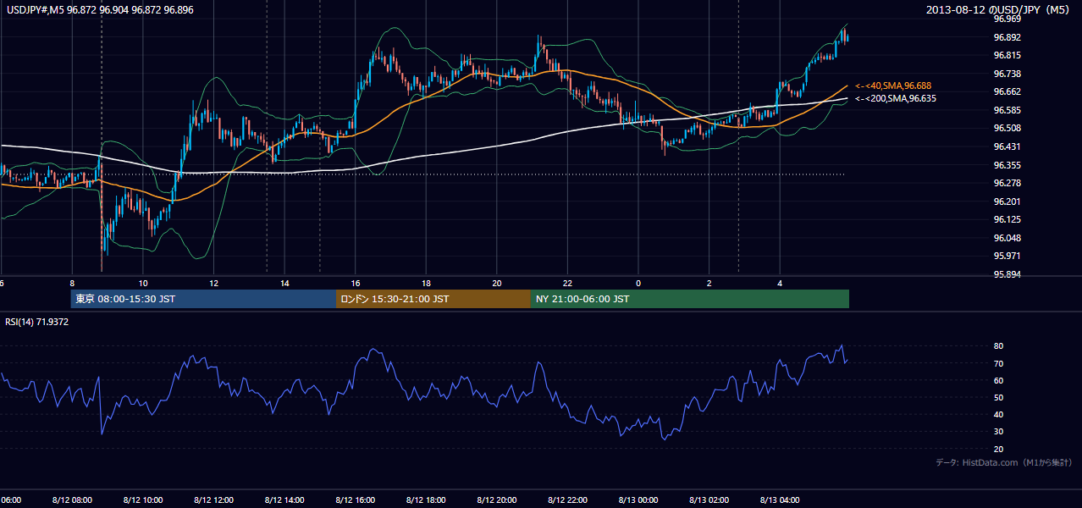1082x508 pixels.
Task: Click the 8/13 04:00 bottom time label
Action: (780, 500)
